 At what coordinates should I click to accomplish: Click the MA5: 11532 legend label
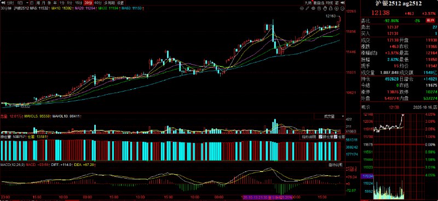39,8
